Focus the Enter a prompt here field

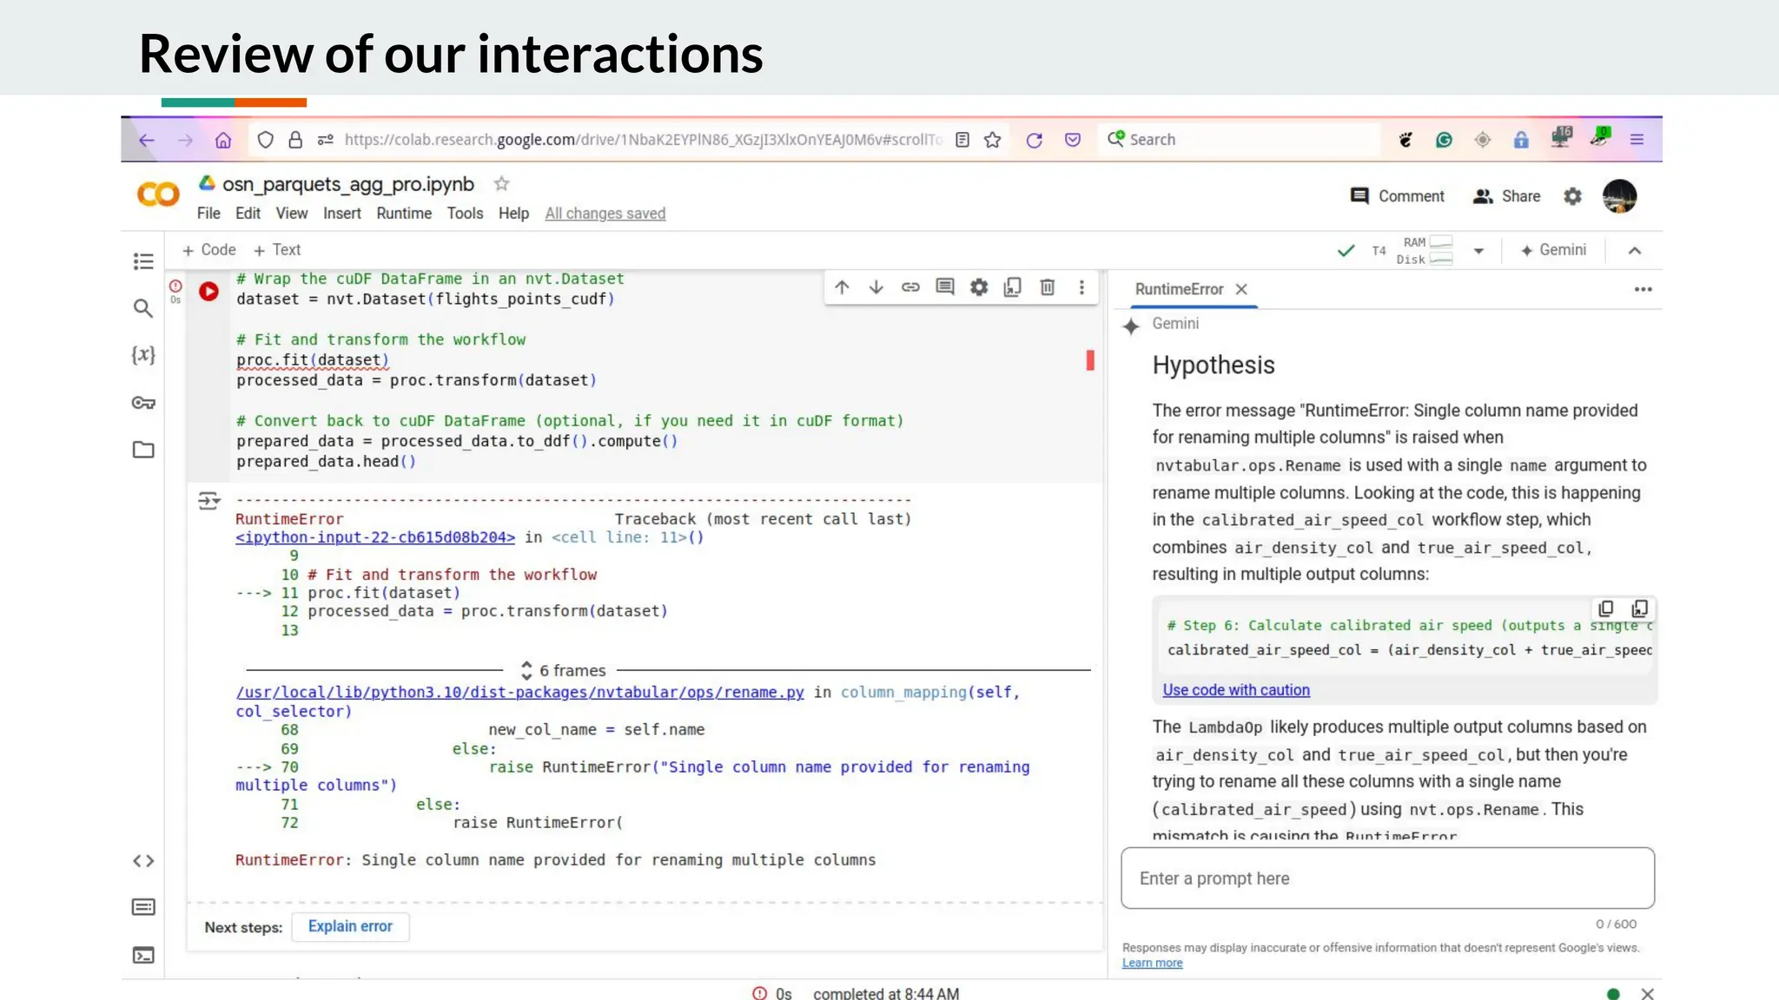click(x=1387, y=878)
